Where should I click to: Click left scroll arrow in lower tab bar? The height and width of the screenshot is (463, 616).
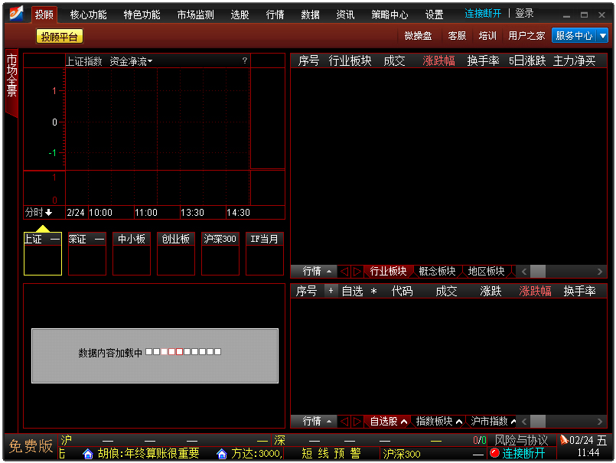(x=524, y=422)
